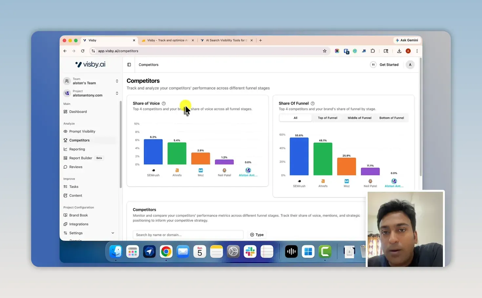Switch to Middle of Funnel tab
482x298 pixels.
(359, 118)
